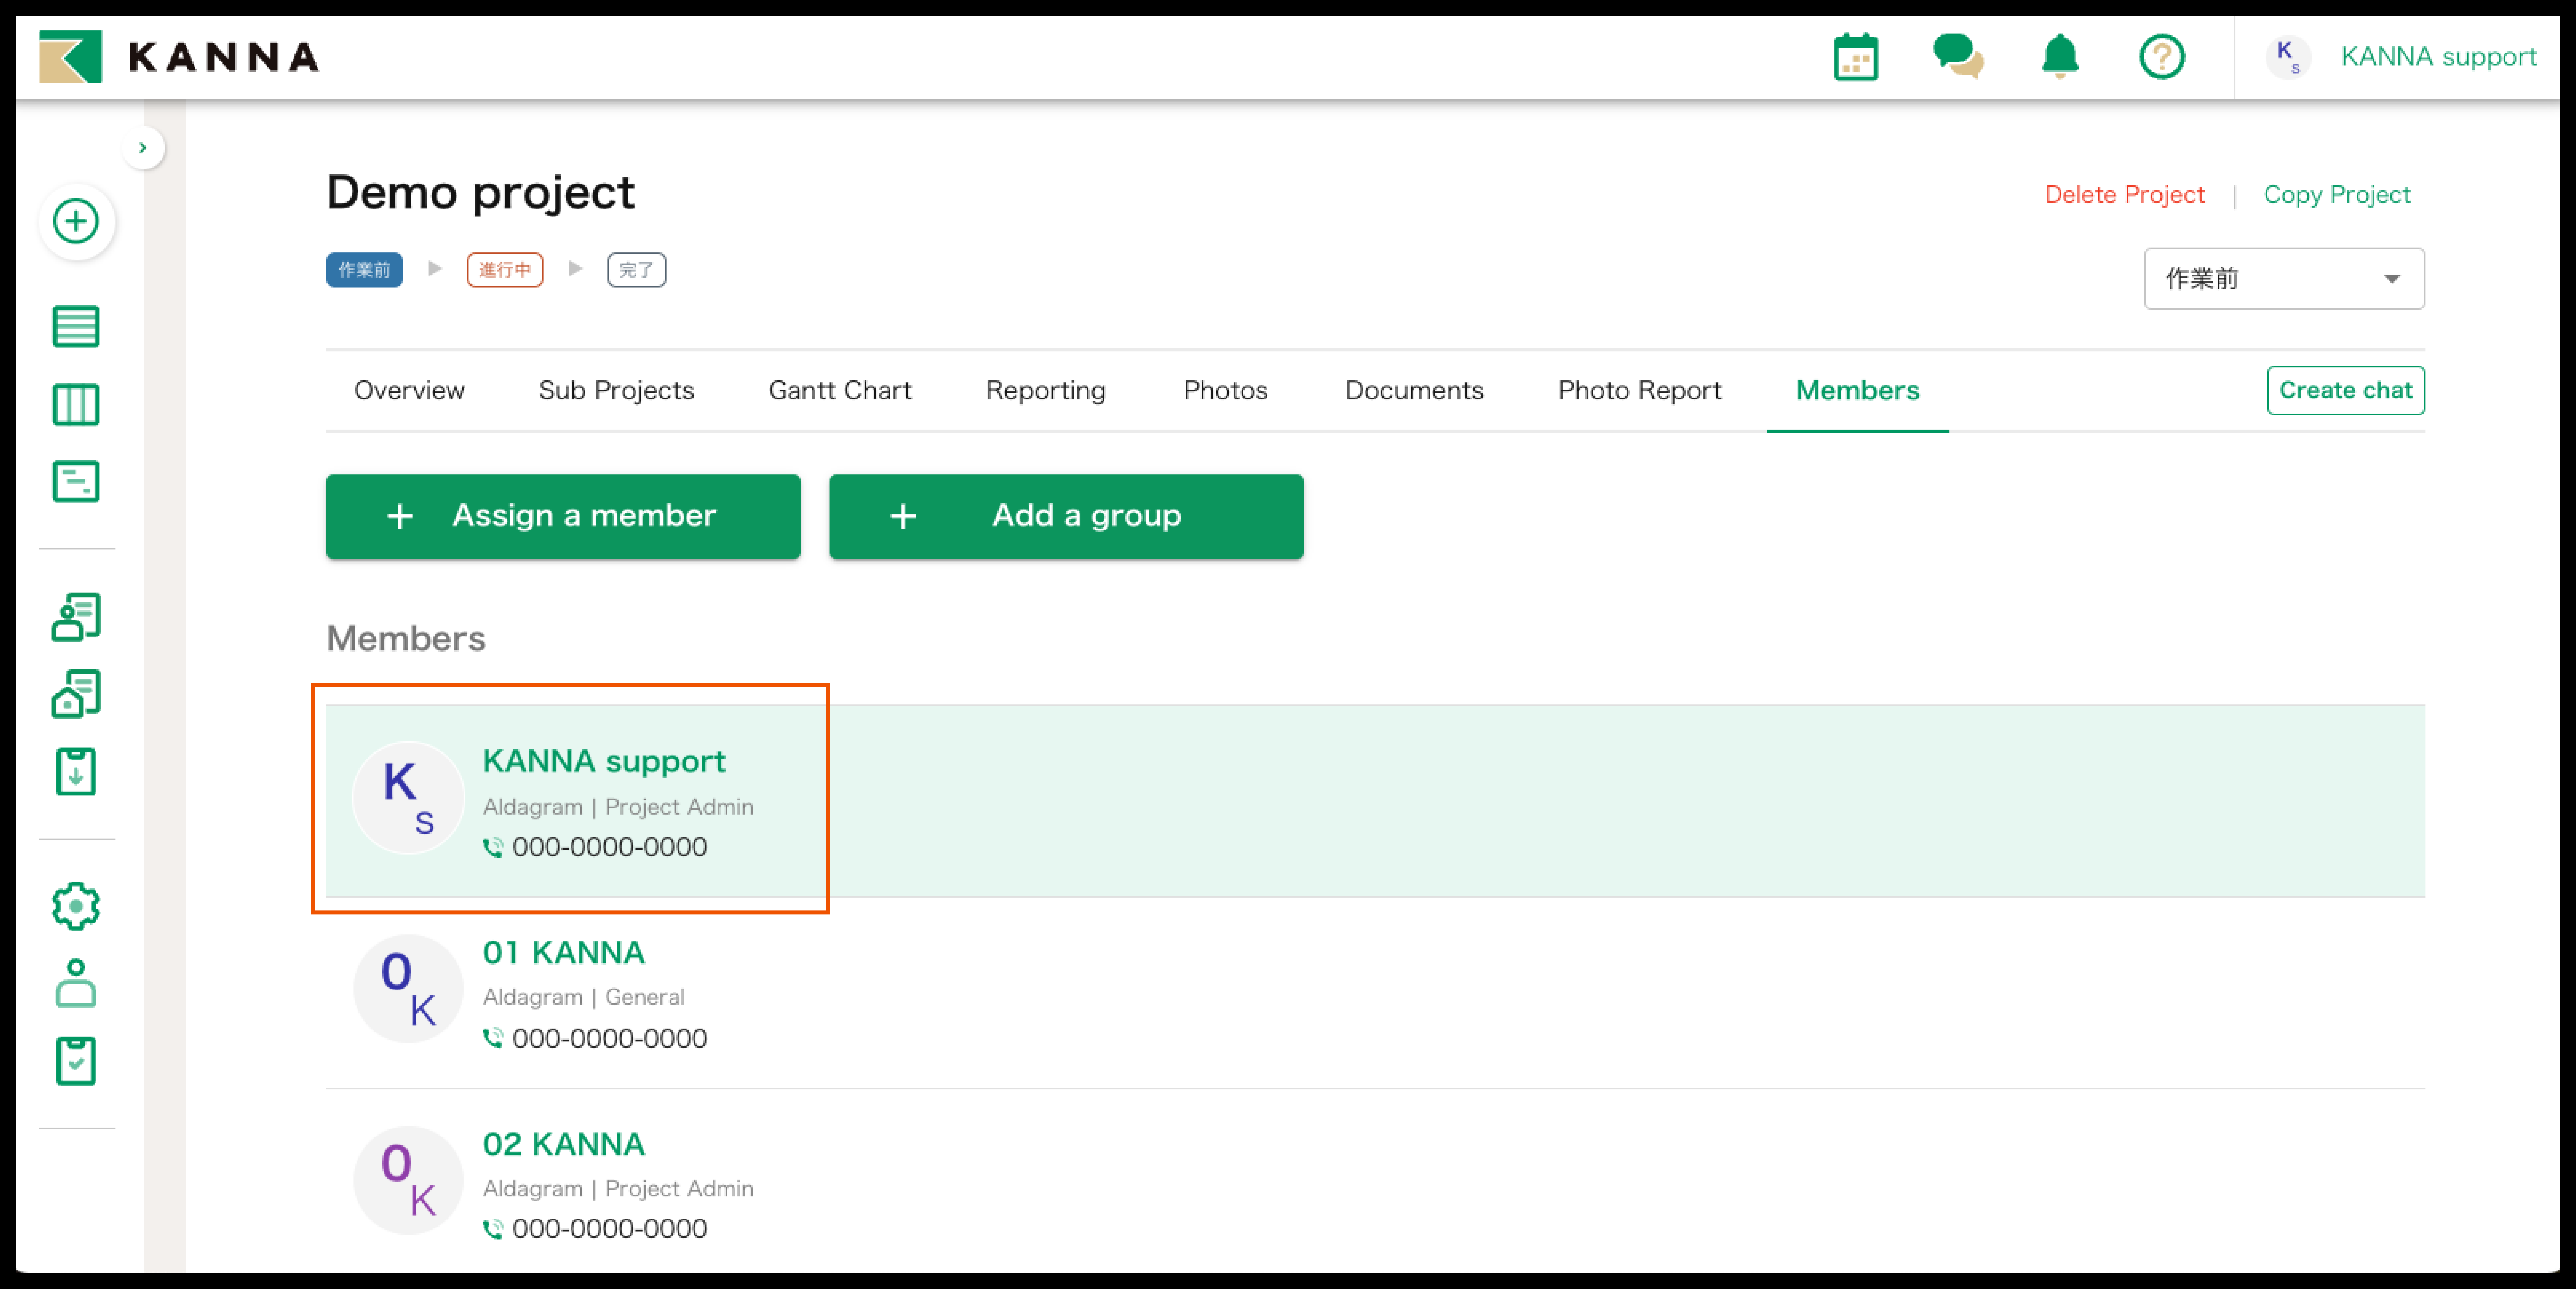Click the circled plus icon in sidebar
Image resolution: width=2576 pixels, height=1289 pixels.
coord(76,221)
